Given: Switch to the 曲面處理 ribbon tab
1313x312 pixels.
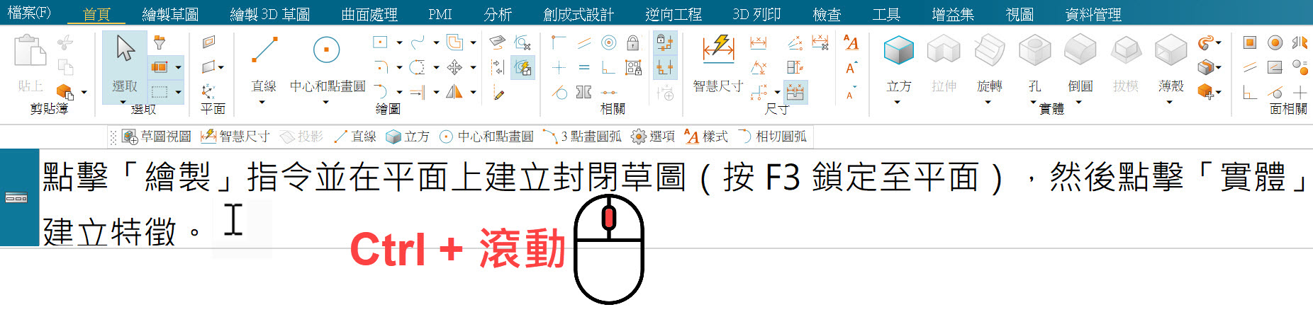Looking at the screenshot, I should [x=369, y=14].
